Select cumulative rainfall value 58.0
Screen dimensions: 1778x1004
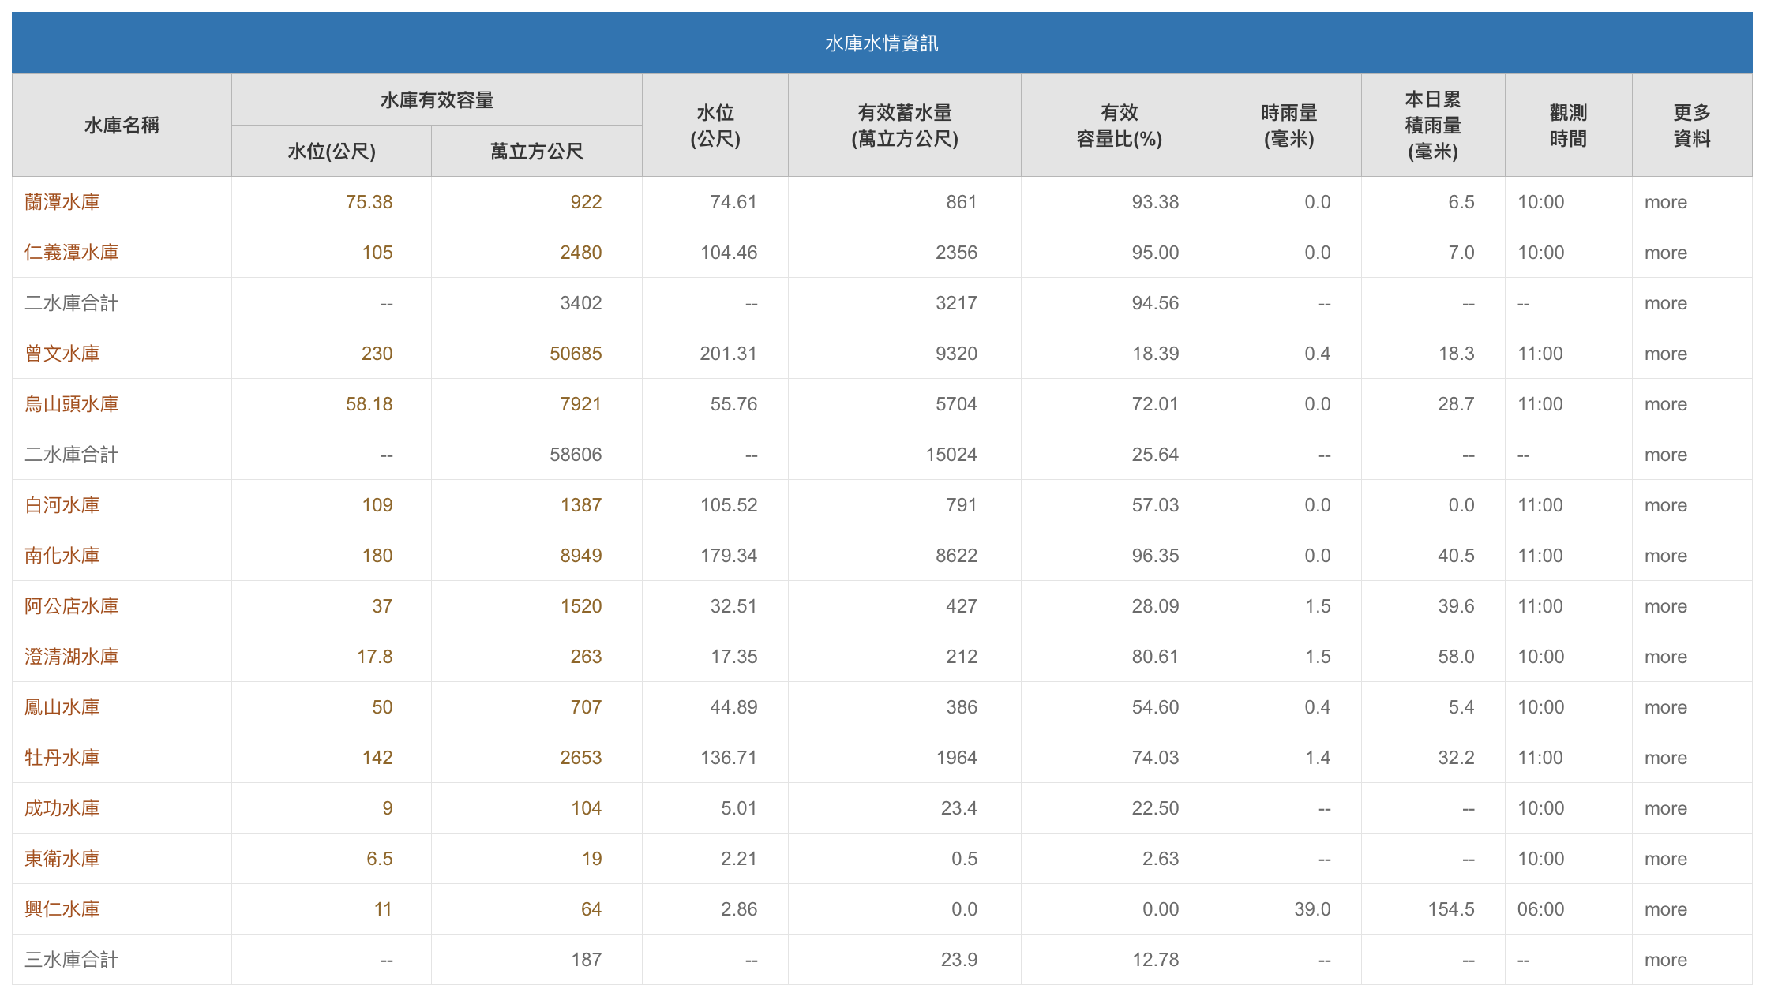coord(1456,657)
